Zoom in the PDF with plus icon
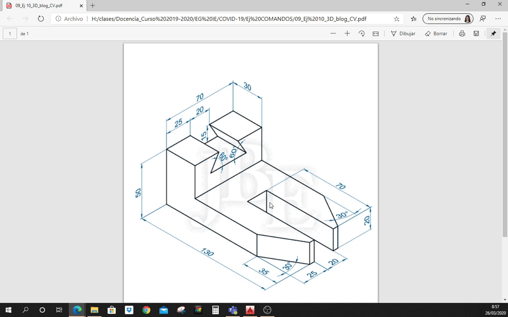Screen dimensions: 508x317 (x=347, y=33)
